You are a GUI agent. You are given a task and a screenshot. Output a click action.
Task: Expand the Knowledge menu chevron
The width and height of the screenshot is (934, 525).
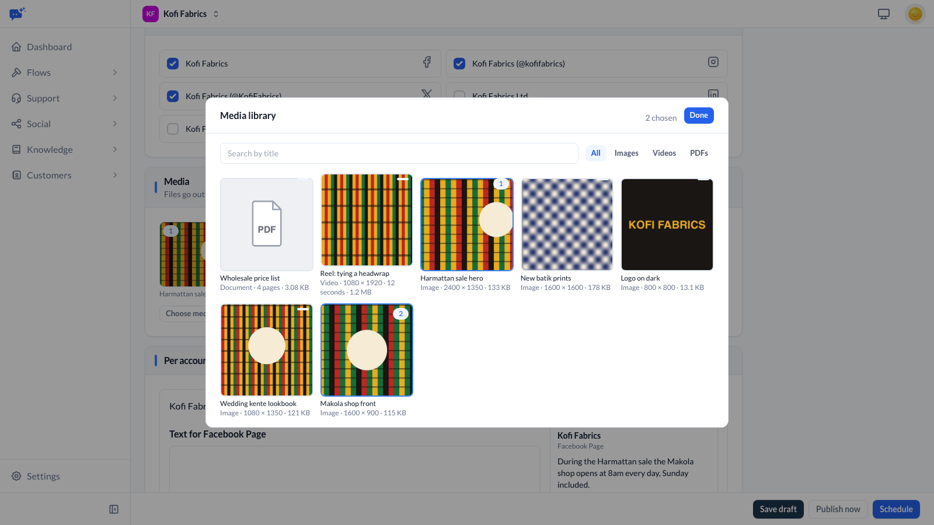point(115,149)
